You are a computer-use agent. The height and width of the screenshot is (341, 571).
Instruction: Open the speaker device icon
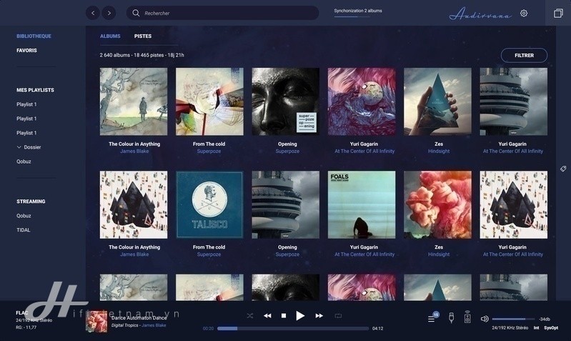click(467, 317)
